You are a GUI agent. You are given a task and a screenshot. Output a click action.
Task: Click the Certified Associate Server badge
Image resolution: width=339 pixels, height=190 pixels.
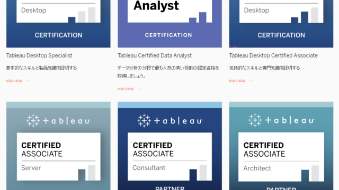click(58, 146)
